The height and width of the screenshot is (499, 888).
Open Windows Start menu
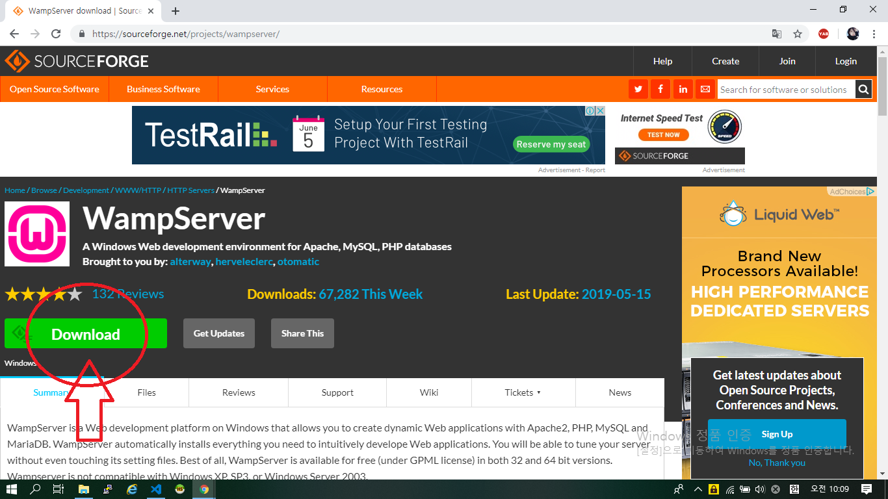(x=12, y=489)
